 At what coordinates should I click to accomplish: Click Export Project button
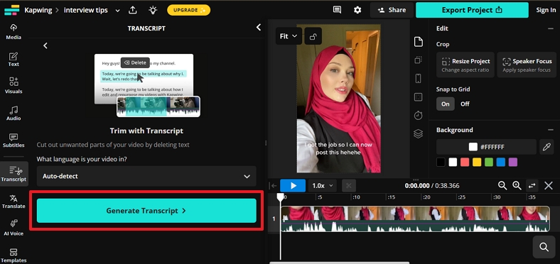(x=472, y=10)
